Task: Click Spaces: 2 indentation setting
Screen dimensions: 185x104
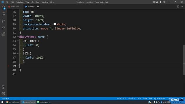Action: point(131,99)
